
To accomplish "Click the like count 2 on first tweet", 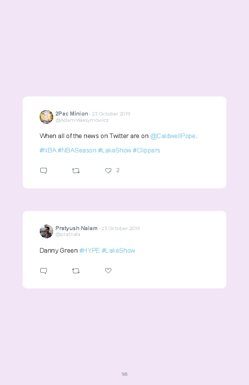I will 118,170.
